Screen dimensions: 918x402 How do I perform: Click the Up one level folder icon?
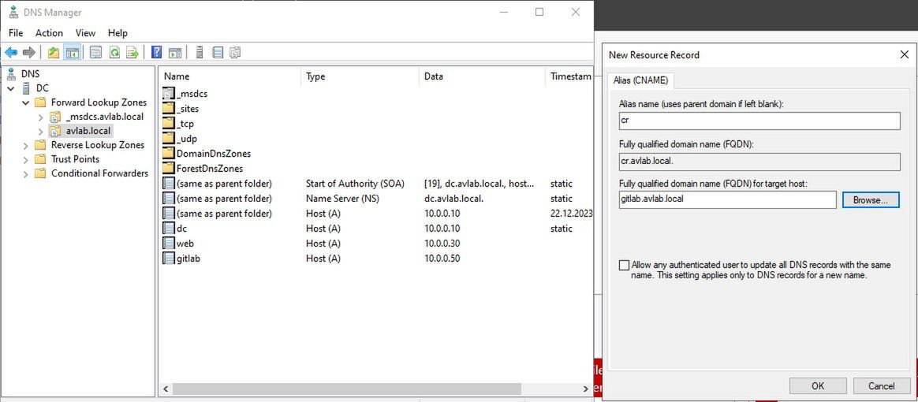pos(54,53)
